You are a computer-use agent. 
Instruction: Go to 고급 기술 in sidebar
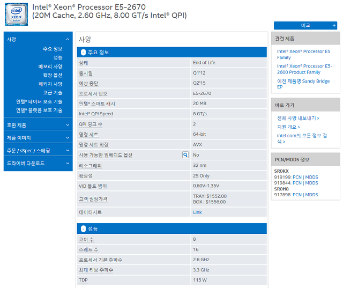click(x=53, y=93)
